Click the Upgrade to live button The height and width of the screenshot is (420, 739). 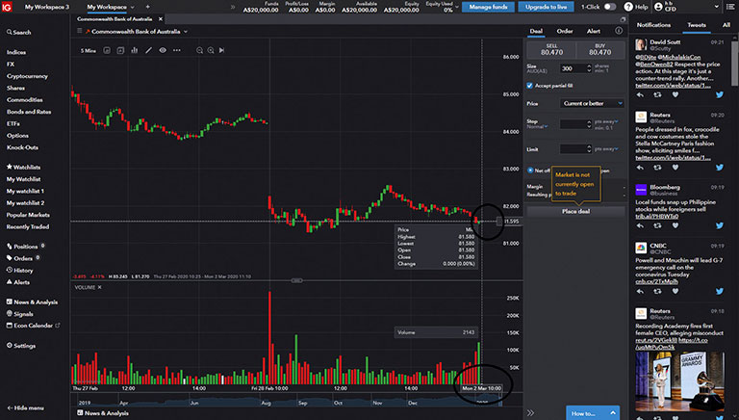[547, 7]
